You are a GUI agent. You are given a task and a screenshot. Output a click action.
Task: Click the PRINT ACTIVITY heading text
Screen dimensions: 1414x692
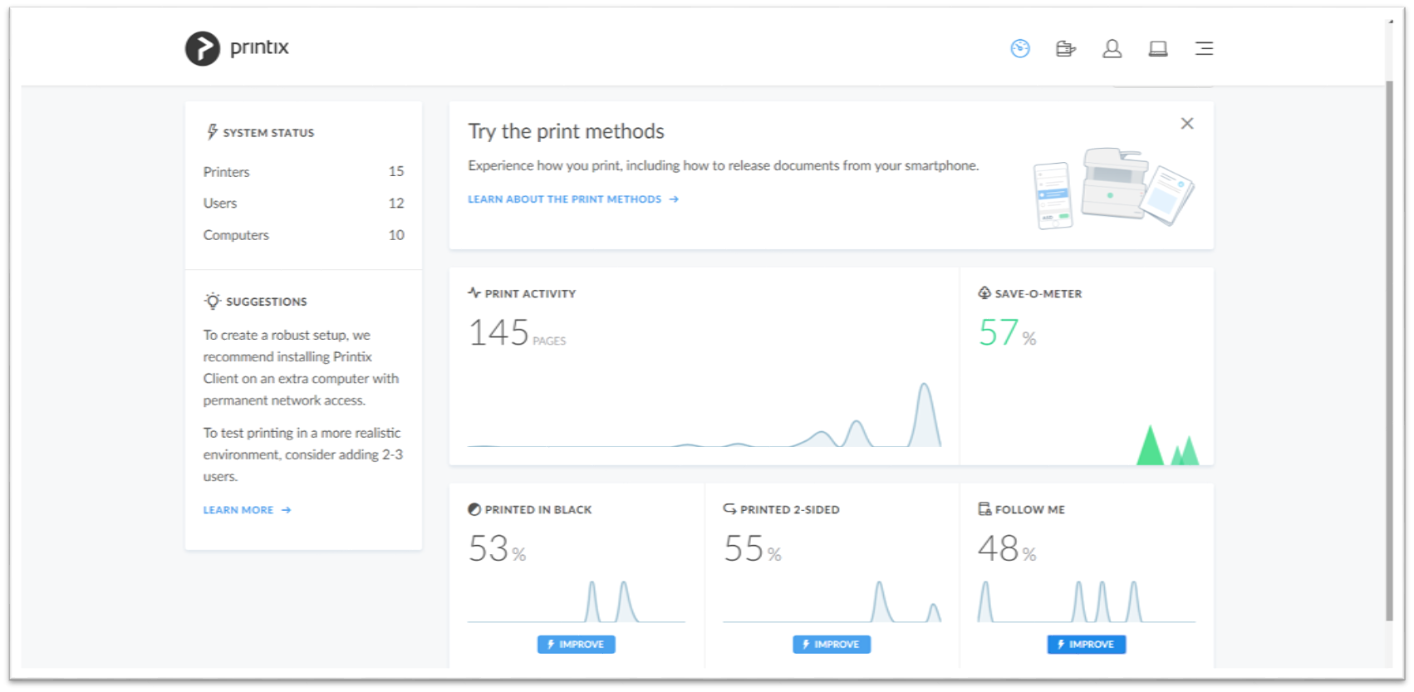(530, 294)
